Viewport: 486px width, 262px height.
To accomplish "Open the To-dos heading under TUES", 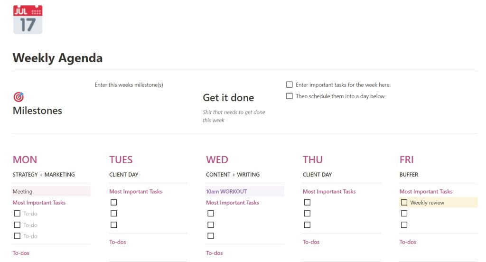I will pos(118,242).
